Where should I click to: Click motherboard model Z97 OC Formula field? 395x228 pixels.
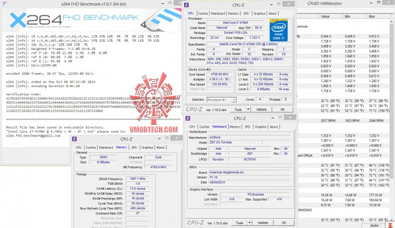point(235,142)
